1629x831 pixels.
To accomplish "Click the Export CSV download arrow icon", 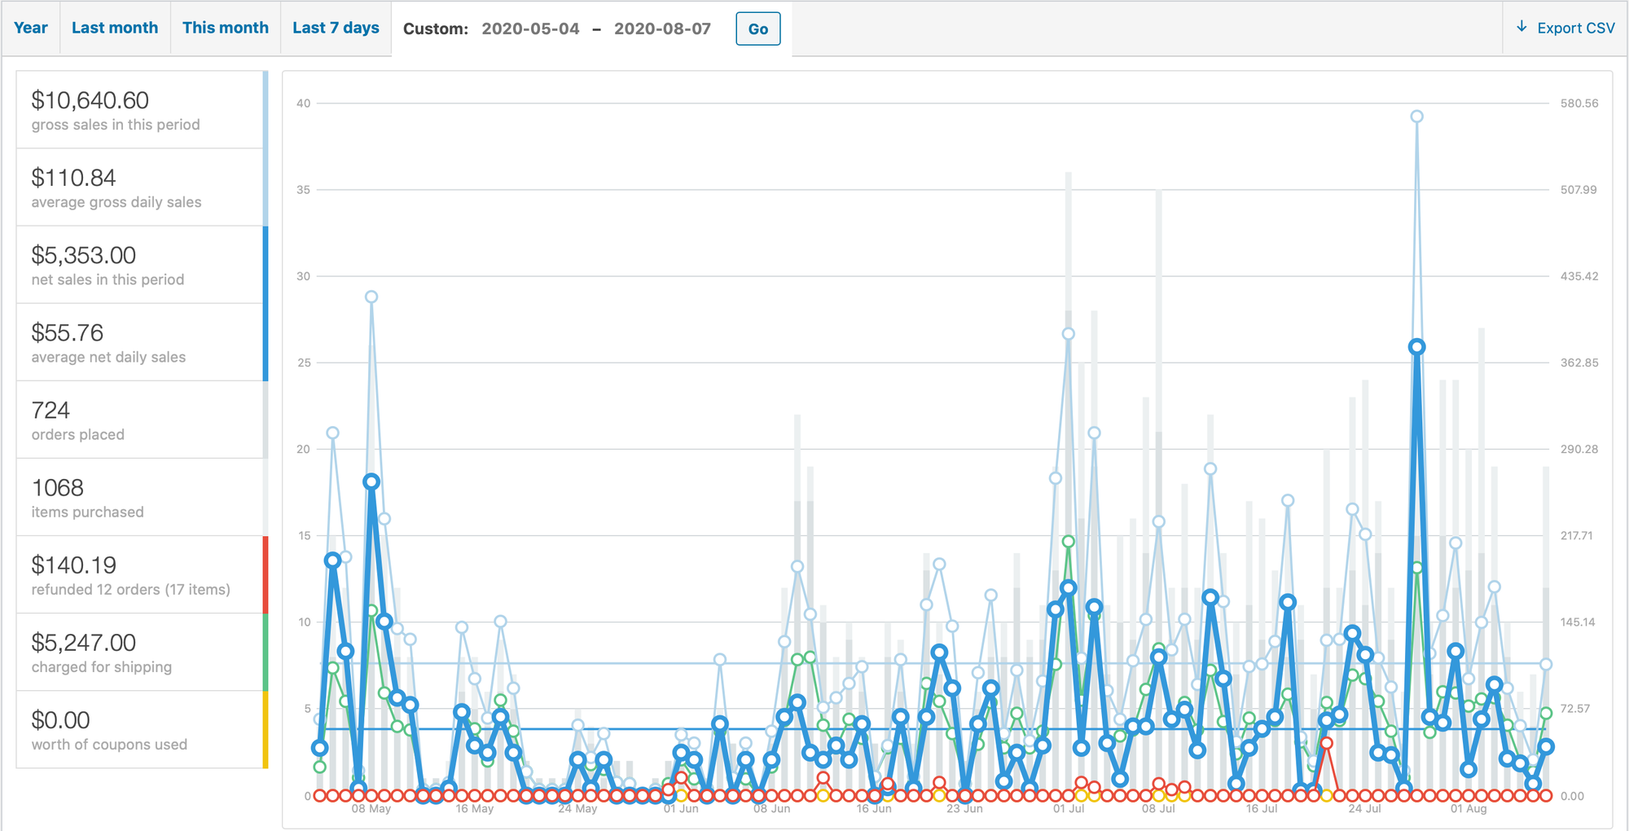I will coord(1521,27).
